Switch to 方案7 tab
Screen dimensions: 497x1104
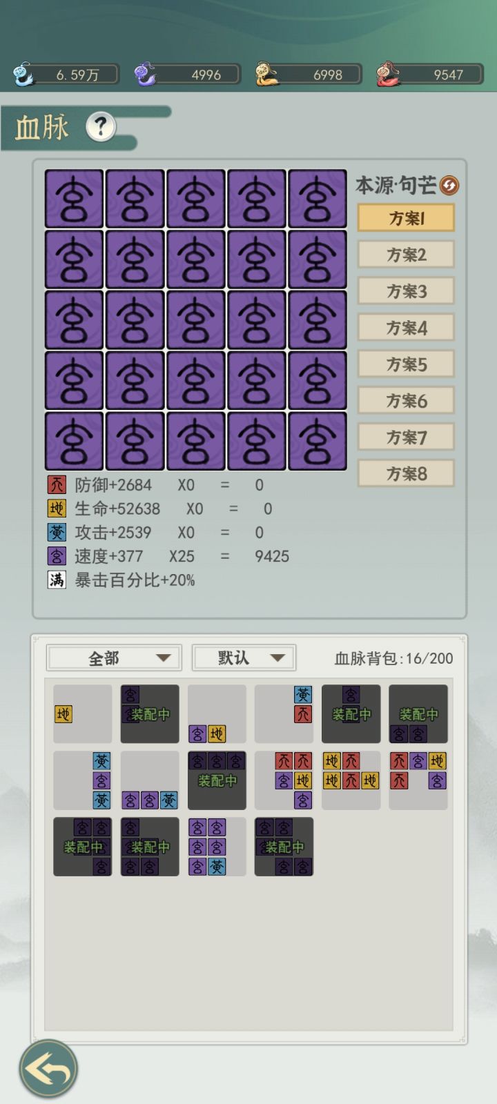406,437
